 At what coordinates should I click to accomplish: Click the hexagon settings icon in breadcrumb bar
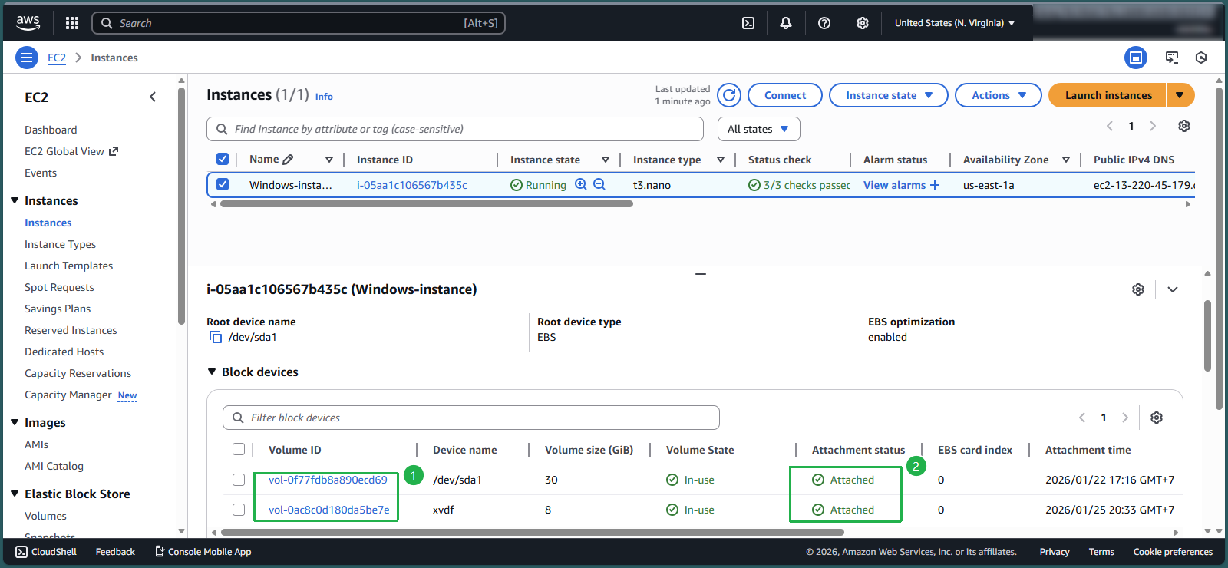[1201, 58]
